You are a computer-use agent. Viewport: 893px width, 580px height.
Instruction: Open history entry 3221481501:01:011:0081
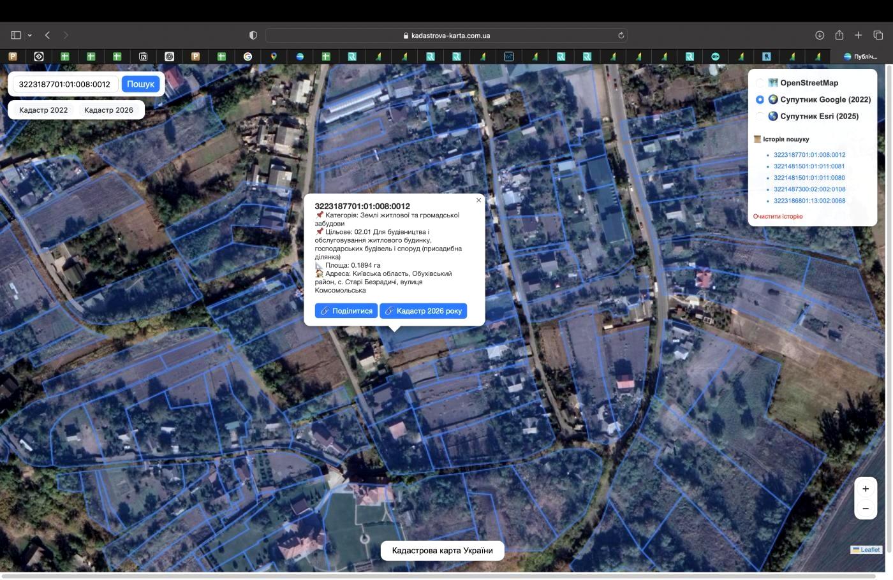coord(809,166)
